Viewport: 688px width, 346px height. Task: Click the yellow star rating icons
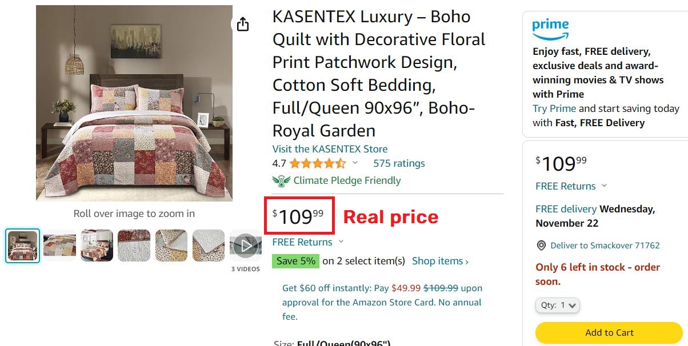click(317, 163)
